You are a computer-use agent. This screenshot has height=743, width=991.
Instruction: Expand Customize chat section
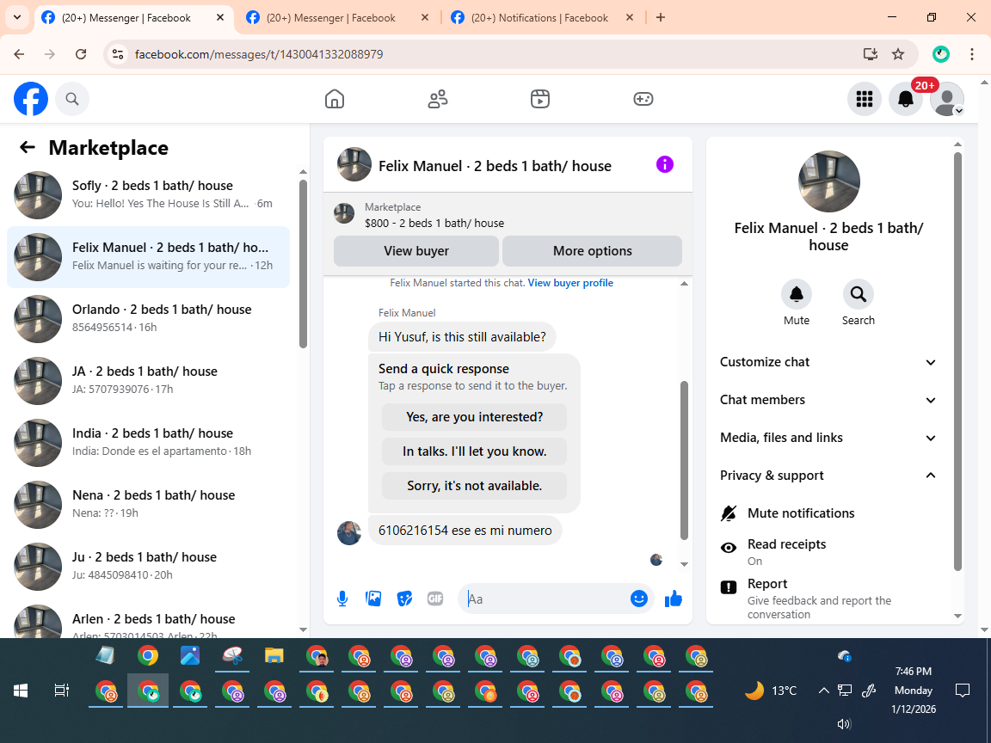(828, 362)
